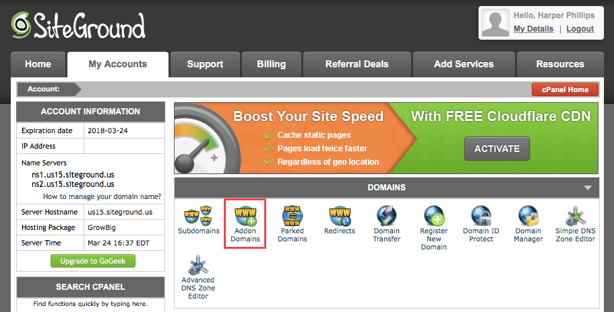The height and width of the screenshot is (312, 614).
Task: Open the Domain Manager icon
Action: (528, 216)
